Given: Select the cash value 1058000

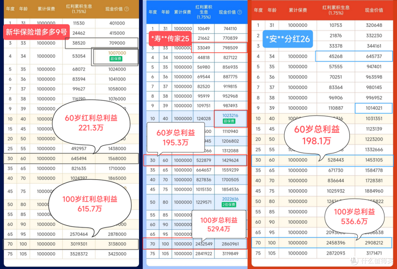Looking at the screenshot, I should [117, 89].
